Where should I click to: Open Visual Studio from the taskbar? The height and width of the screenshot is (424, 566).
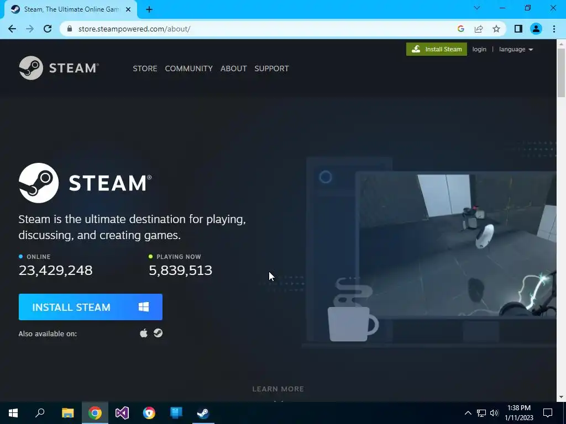pos(122,413)
